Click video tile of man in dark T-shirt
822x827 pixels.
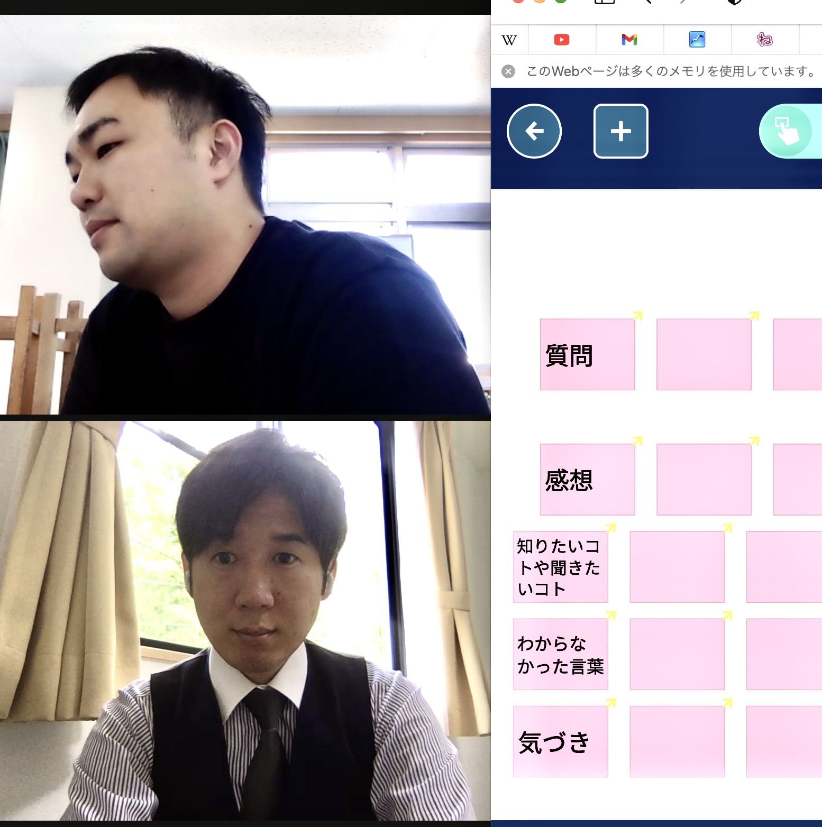245,215
